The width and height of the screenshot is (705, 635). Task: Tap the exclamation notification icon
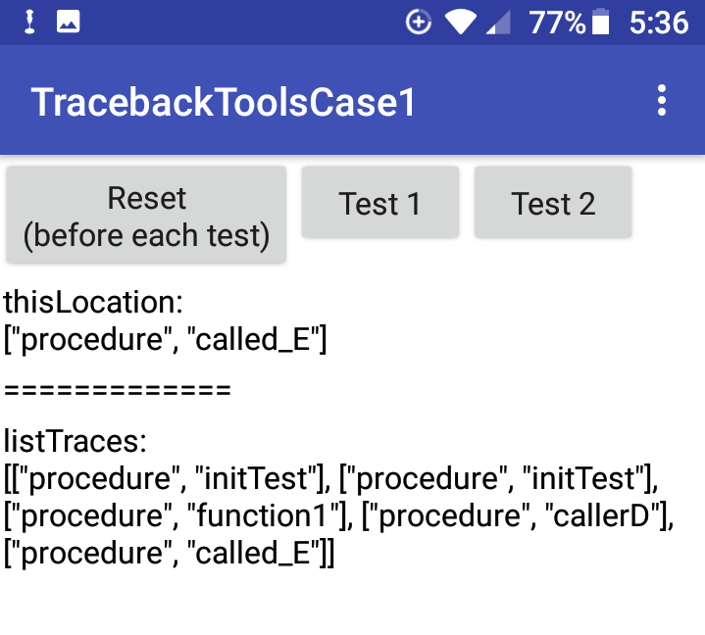pos(29,22)
